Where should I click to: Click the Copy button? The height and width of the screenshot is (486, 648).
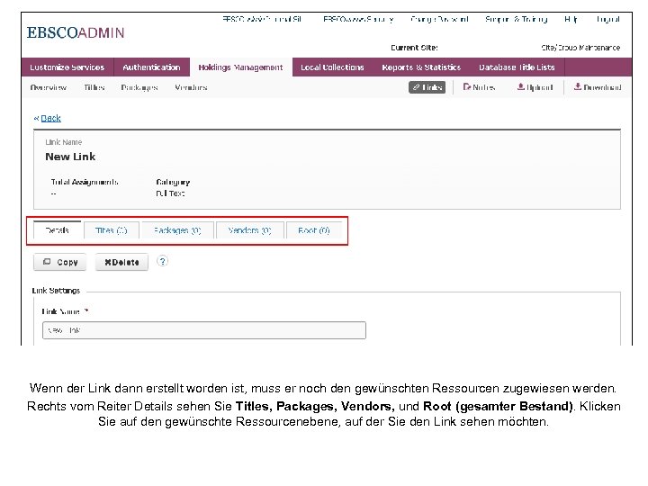pyautogui.click(x=60, y=262)
